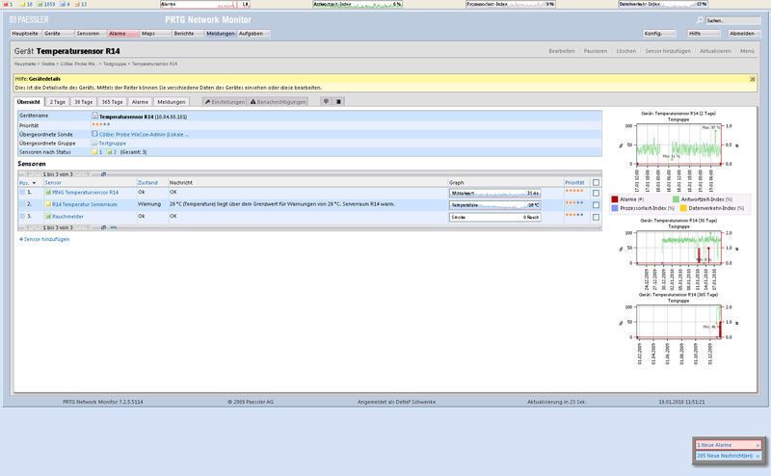This screenshot has height=476, width=771.
Task: Tick the checkbox for R14 Temperatur Serverraum row
Action: [597, 204]
